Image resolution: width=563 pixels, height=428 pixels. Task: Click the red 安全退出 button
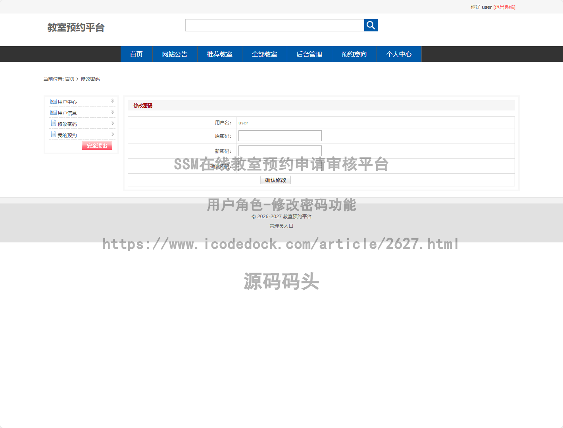tap(96, 145)
